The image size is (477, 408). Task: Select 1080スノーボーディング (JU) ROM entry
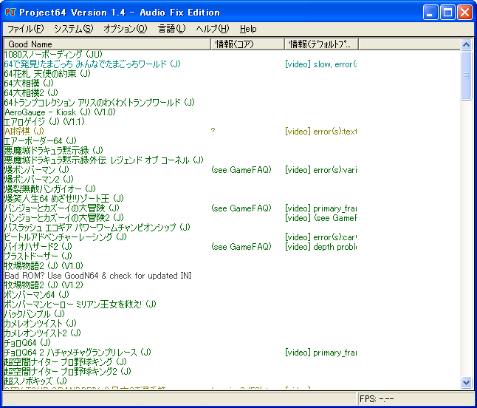pyautogui.click(x=53, y=55)
